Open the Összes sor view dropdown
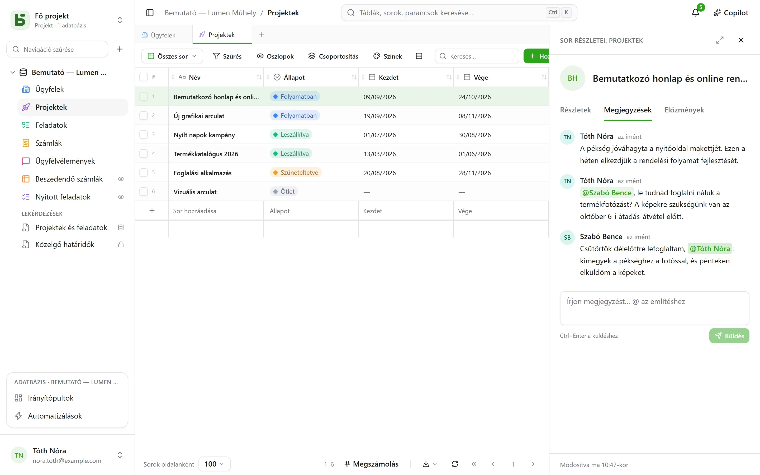 coord(172,56)
